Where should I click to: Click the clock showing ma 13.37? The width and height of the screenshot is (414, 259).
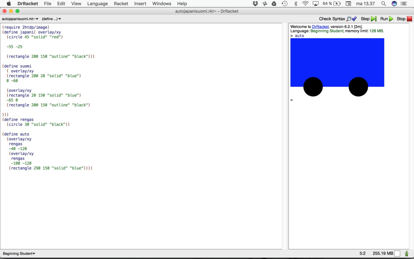pyautogui.click(x=365, y=4)
